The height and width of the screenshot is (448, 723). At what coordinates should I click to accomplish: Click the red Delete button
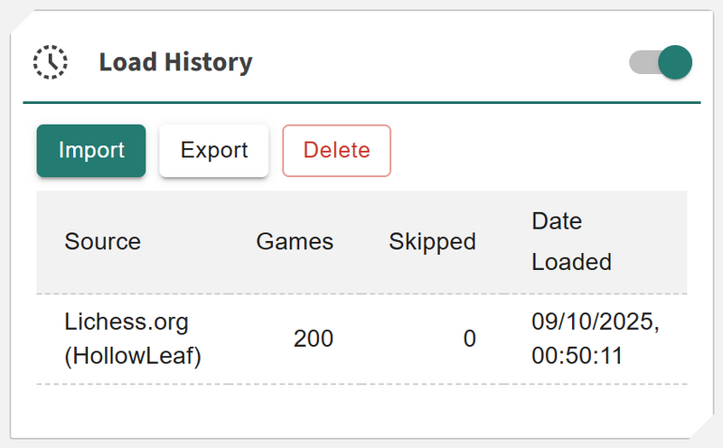click(336, 151)
